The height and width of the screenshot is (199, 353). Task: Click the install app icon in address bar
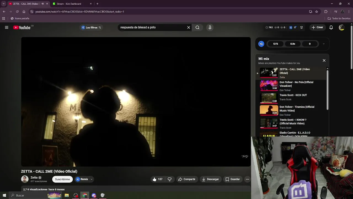311,12
